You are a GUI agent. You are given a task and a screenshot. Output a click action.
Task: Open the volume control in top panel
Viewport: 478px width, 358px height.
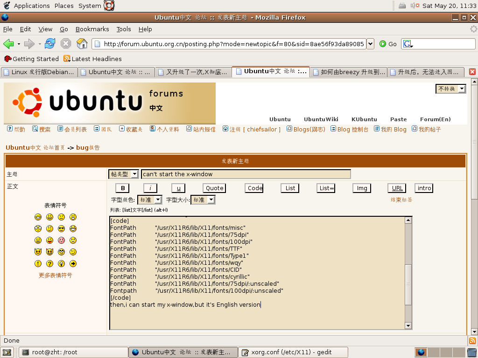tap(415, 6)
